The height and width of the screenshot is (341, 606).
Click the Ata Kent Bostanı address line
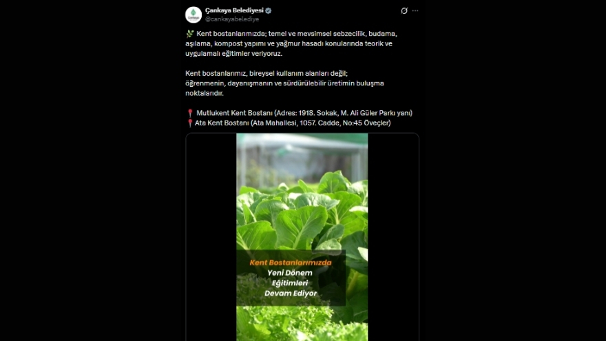point(289,123)
